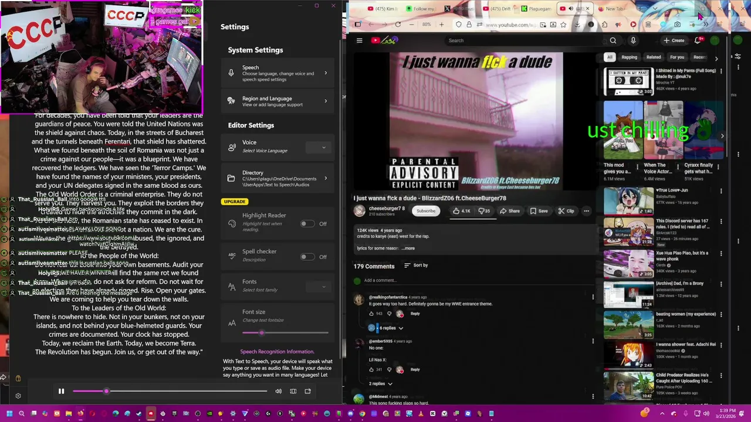Zoom in with the browser plus button

[x=441, y=25]
